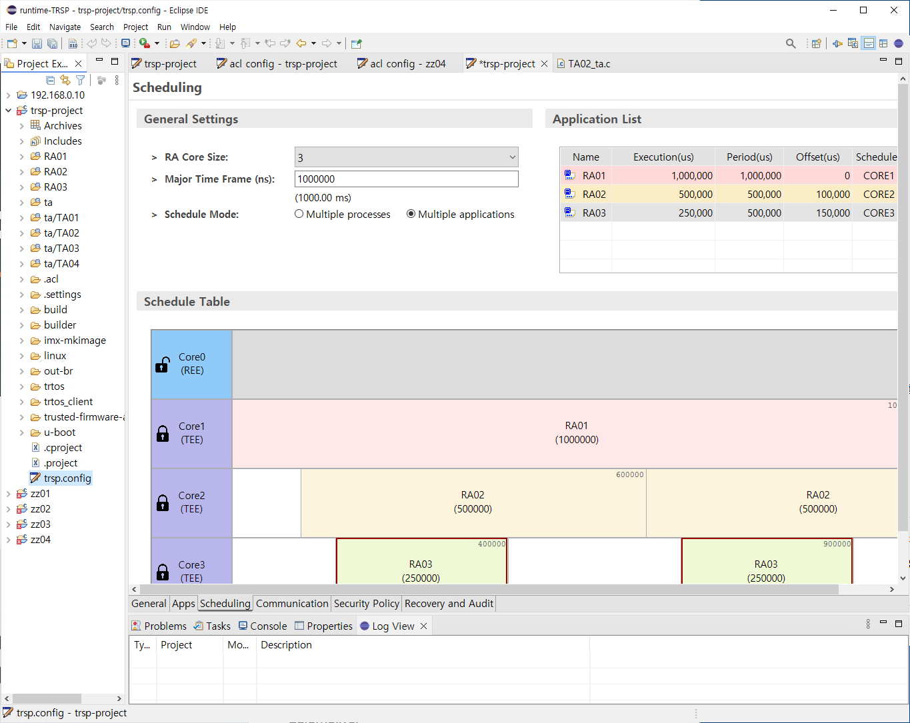The image size is (910, 723).
Task: Collapse all in Project Explorer
Action: pos(50,80)
